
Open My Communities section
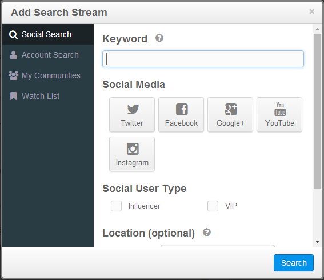click(x=48, y=75)
